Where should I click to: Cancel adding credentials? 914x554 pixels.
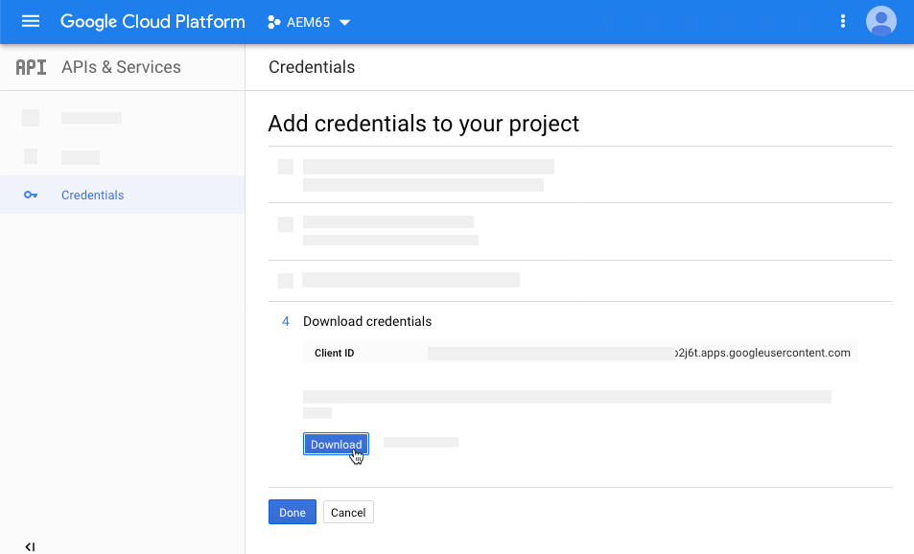pyautogui.click(x=348, y=513)
